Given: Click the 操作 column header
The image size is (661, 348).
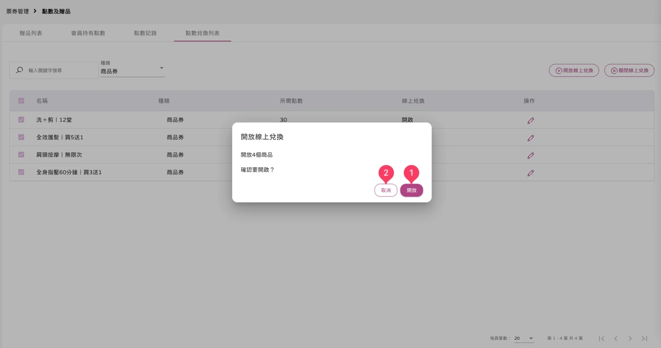Looking at the screenshot, I should [x=529, y=101].
